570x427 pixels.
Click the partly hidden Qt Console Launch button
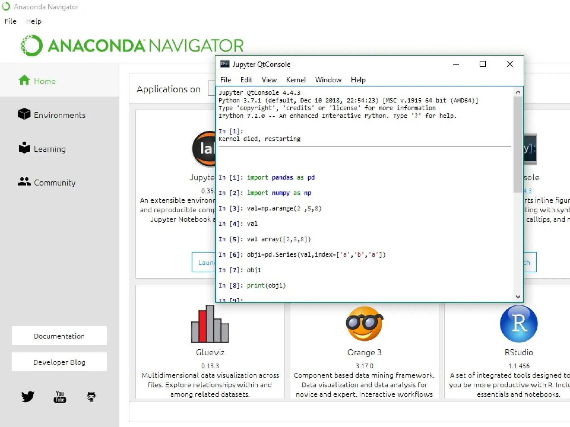click(x=530, y=262)
